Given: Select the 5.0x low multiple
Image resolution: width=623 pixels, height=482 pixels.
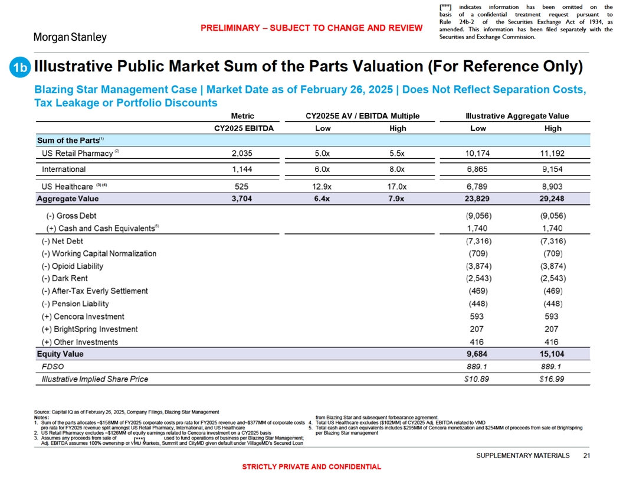Looking at the screenshot, I should pyautogui.click(x=322, y=153).
